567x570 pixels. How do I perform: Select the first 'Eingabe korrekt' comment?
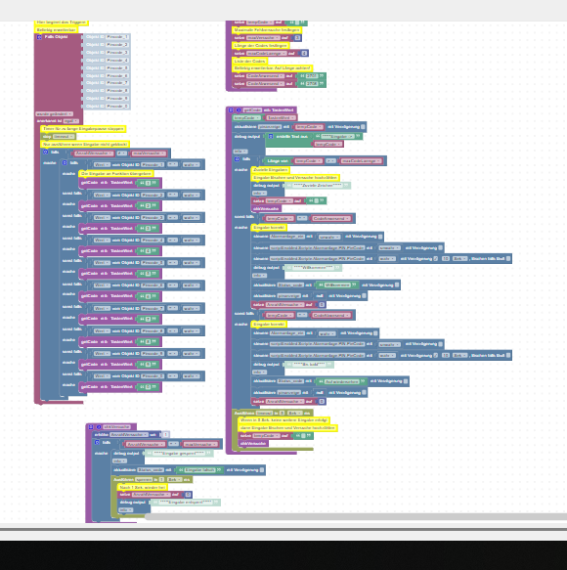click(269, 228)
